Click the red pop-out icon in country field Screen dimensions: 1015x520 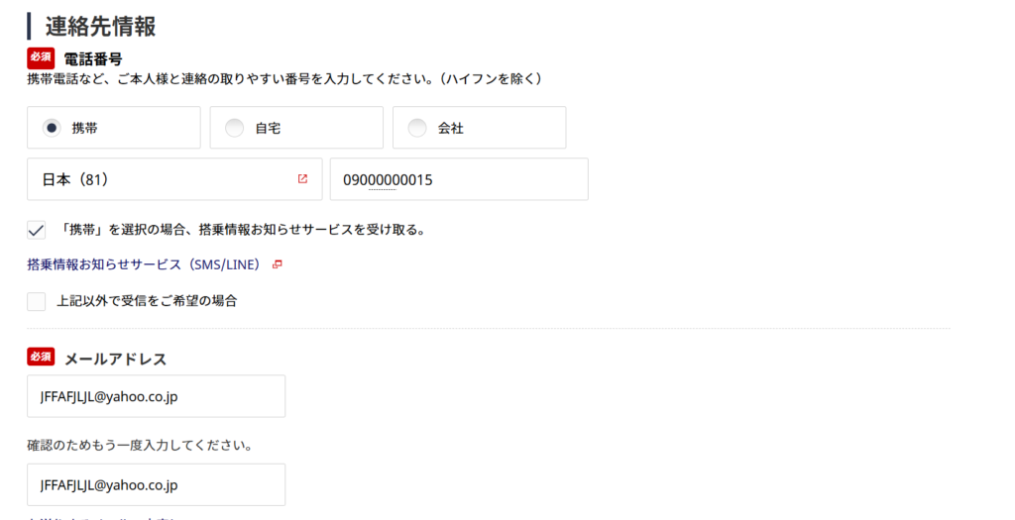click(302, 179)
